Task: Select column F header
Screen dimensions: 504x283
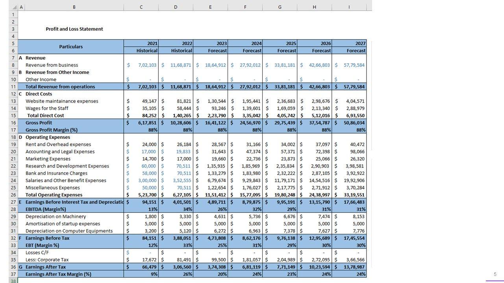Action: coord(245,7)
